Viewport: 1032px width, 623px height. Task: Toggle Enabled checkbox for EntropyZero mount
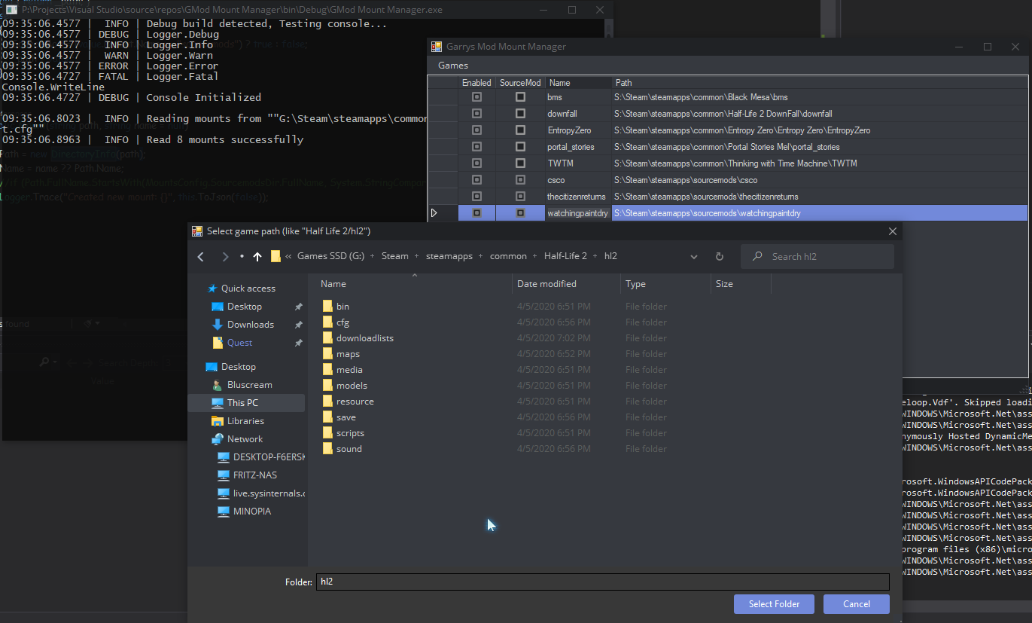click(x=476, y=130)
